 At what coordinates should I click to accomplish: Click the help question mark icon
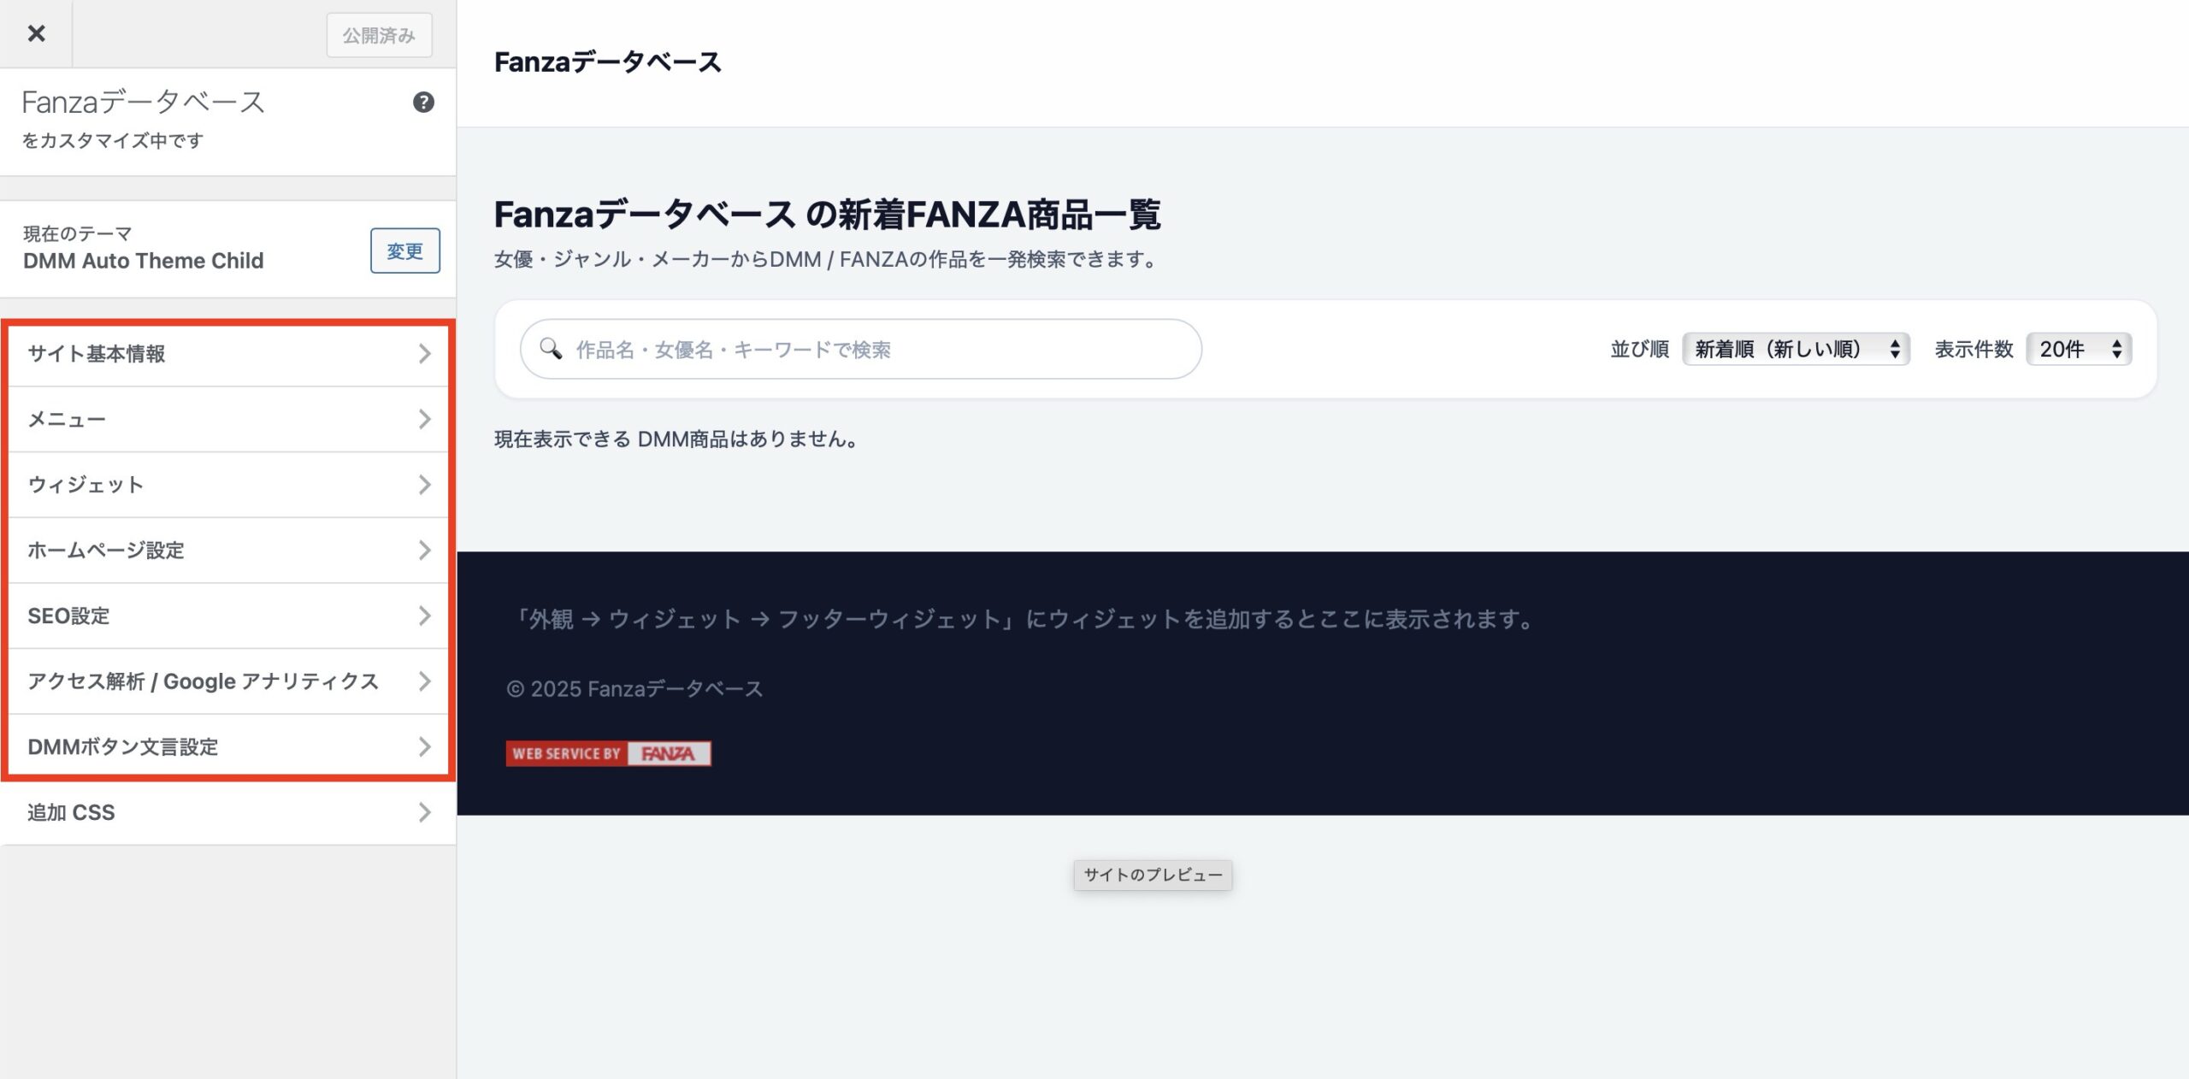[x=422, y=103]
